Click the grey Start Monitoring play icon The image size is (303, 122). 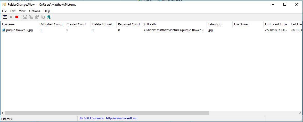coord(11,17)
